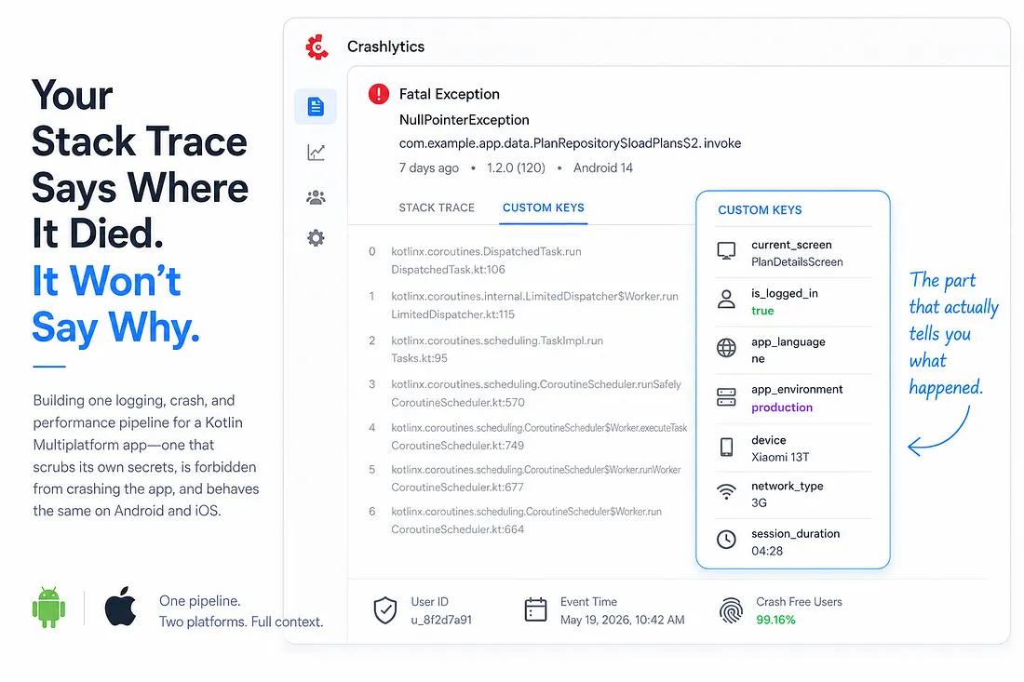Click the Crashlytics logo icon
This screenshot has width=1024, height=682.
317,47
